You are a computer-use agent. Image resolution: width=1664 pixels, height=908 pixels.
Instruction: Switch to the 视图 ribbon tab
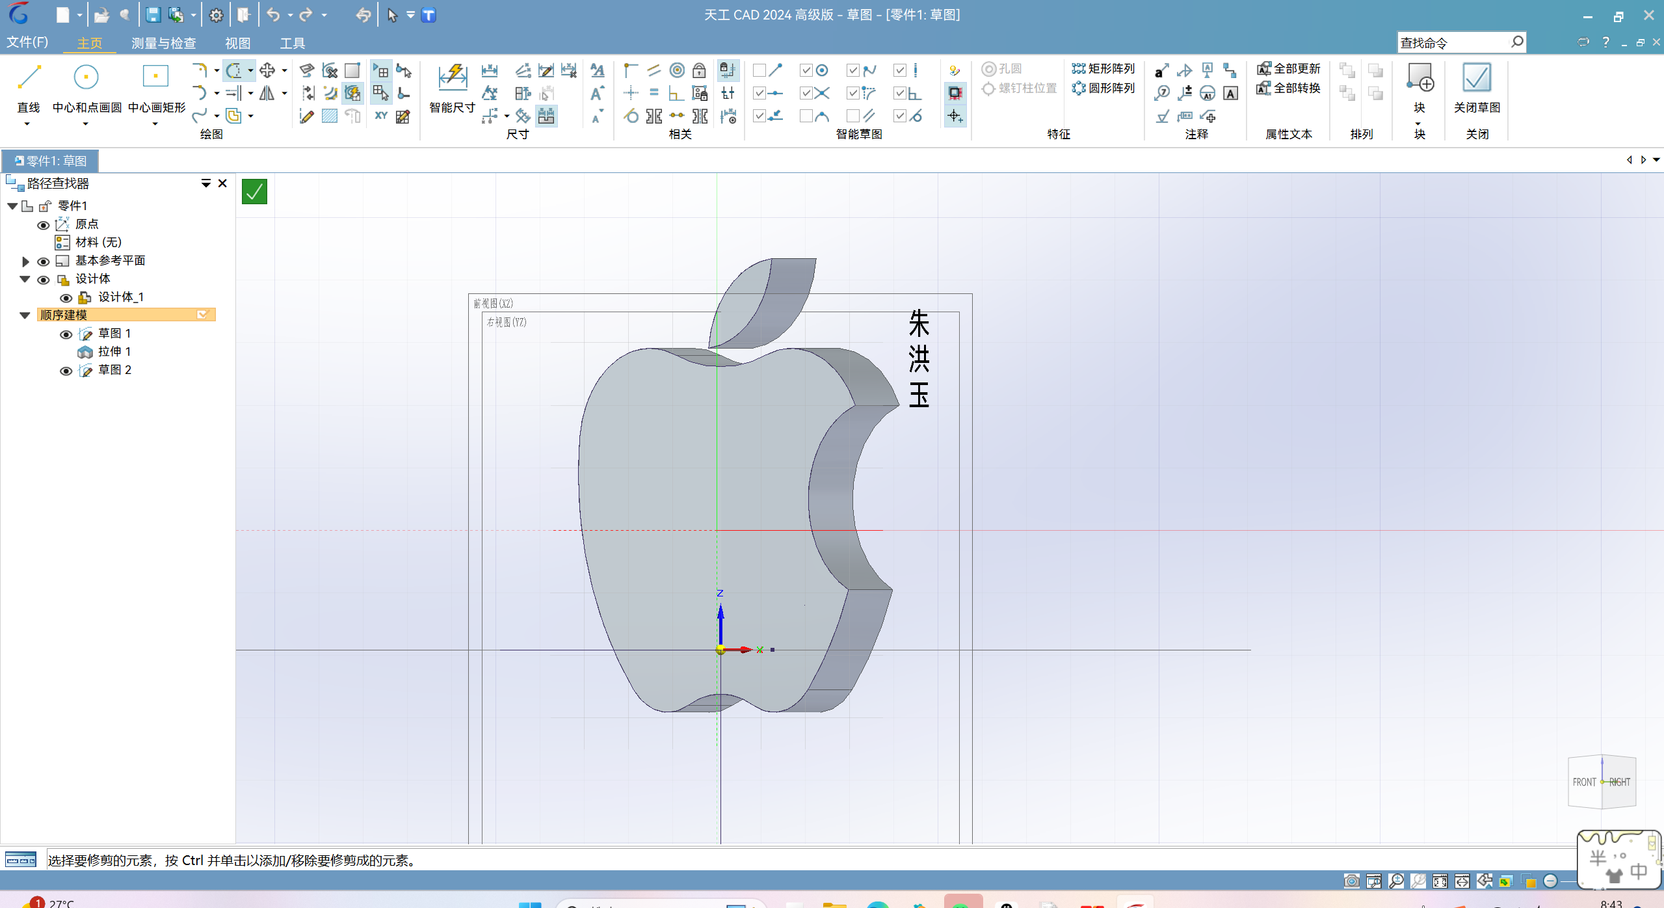237,43
